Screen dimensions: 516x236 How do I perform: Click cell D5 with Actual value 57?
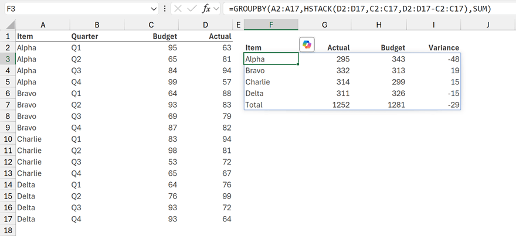click(205, 82)
